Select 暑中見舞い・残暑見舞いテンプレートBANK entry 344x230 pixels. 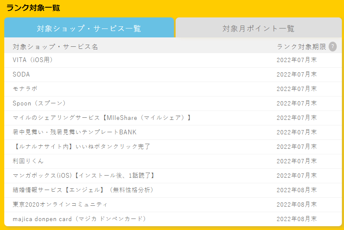click(x=75, y=132)
